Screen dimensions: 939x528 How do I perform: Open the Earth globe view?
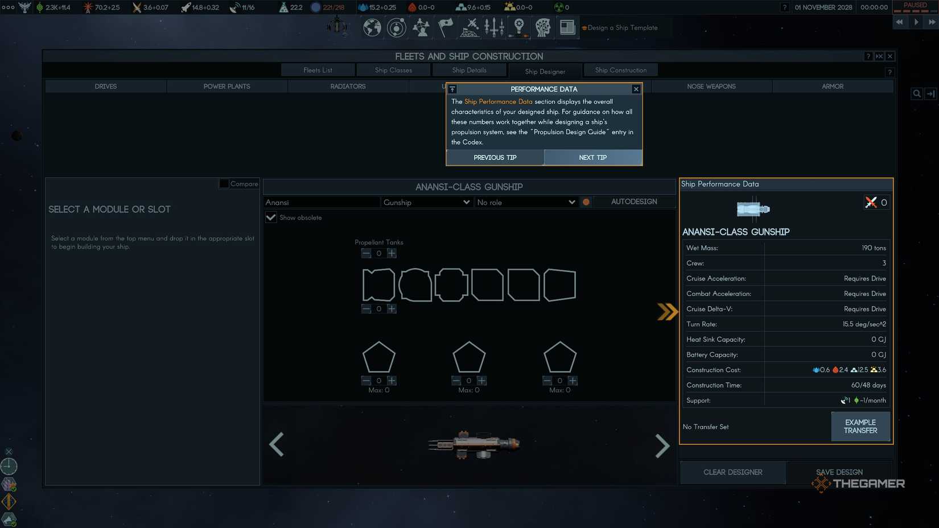pos(372,27)
